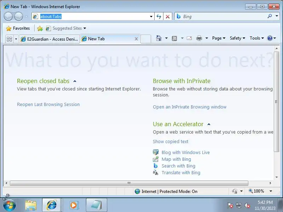Collapse the Use an Accelerator section
The image size is (283, 212).
(x=209, y=124)
